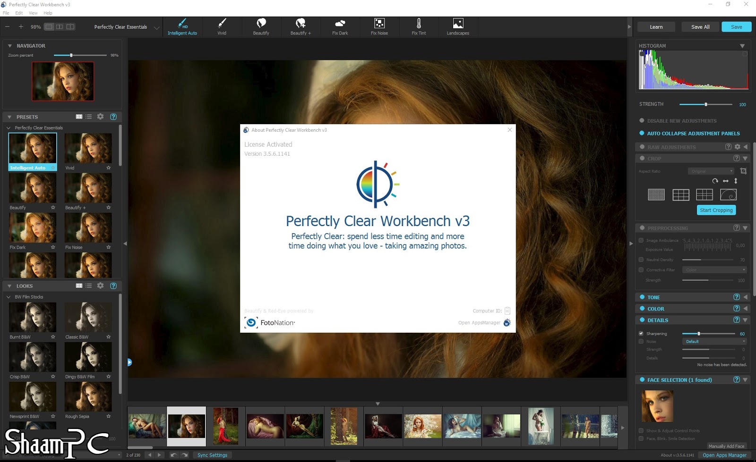Click Manually Add Face button
This screenshot has width=756, height=462.
tap(726, 446)
